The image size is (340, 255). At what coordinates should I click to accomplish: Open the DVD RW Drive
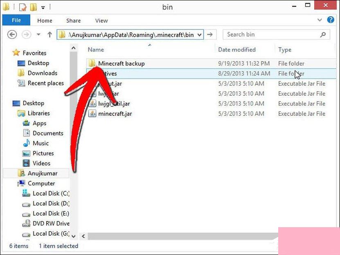(x=51, y=223)
